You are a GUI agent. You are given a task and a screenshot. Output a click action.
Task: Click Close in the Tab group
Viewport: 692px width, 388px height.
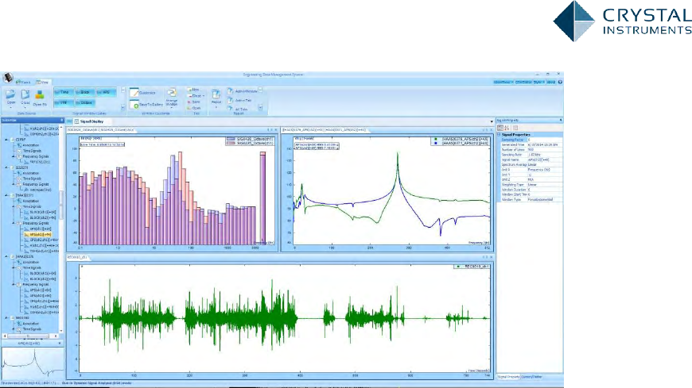point(196,95)
